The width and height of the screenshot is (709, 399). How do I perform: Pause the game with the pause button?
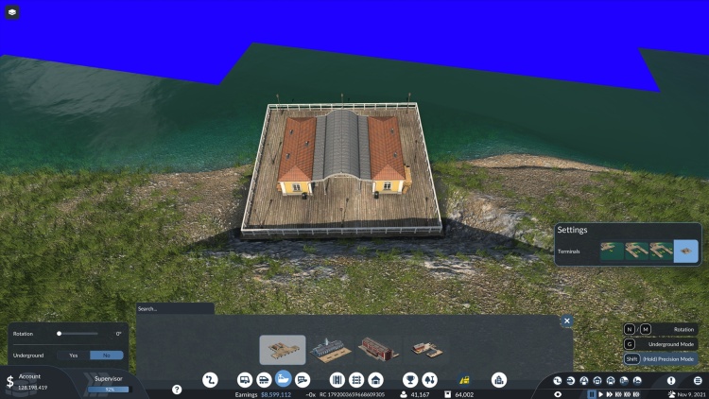click(x=592, y=394)
